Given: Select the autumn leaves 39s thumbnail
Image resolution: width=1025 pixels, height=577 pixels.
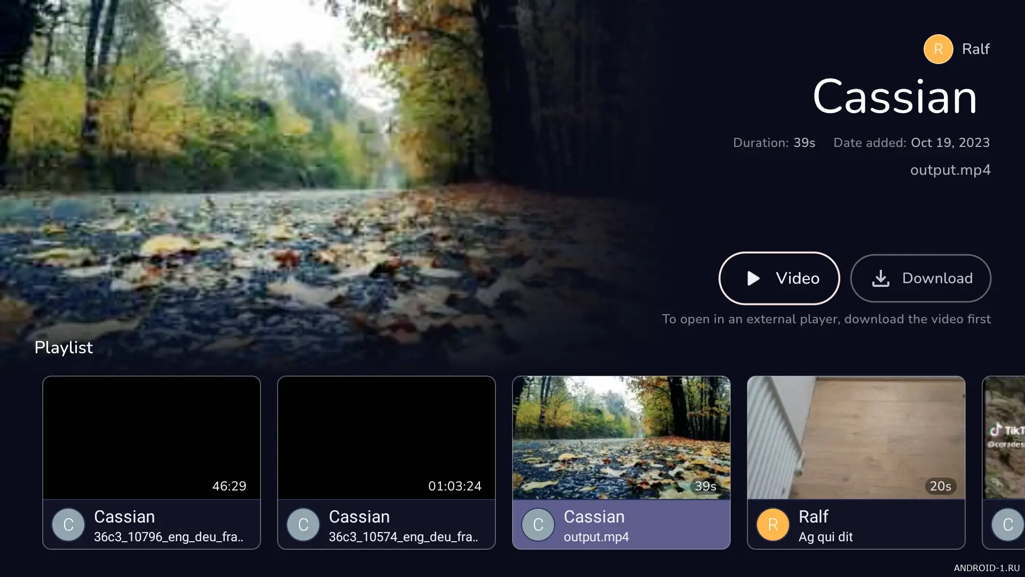Looking at the screenshot, I should coord(621,438).
